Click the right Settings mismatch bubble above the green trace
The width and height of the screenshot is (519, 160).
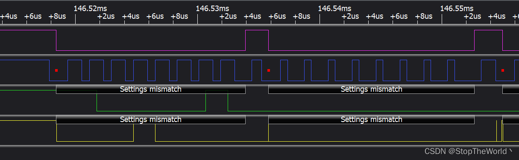[x=371, y=90]
